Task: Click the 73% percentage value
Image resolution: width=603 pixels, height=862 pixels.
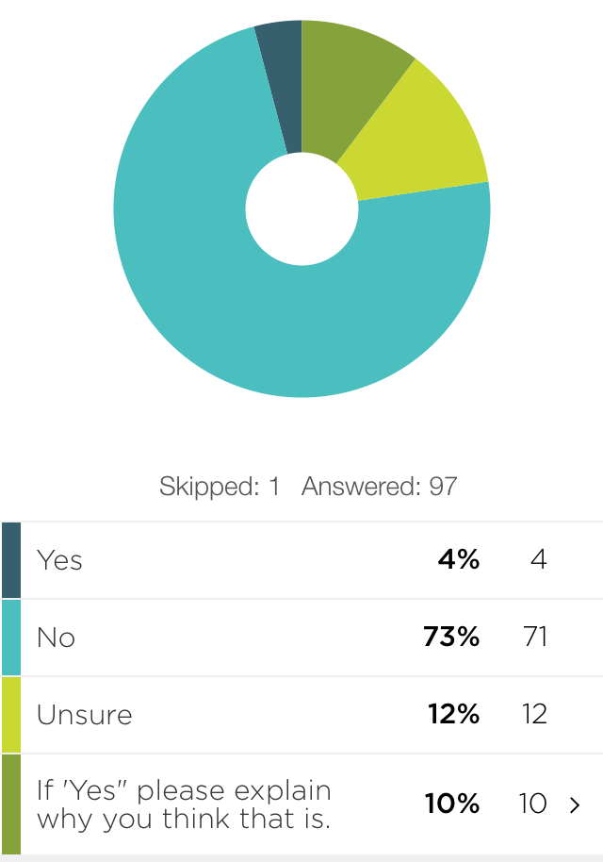Action: pyautogui.click(x=451, y=638)
